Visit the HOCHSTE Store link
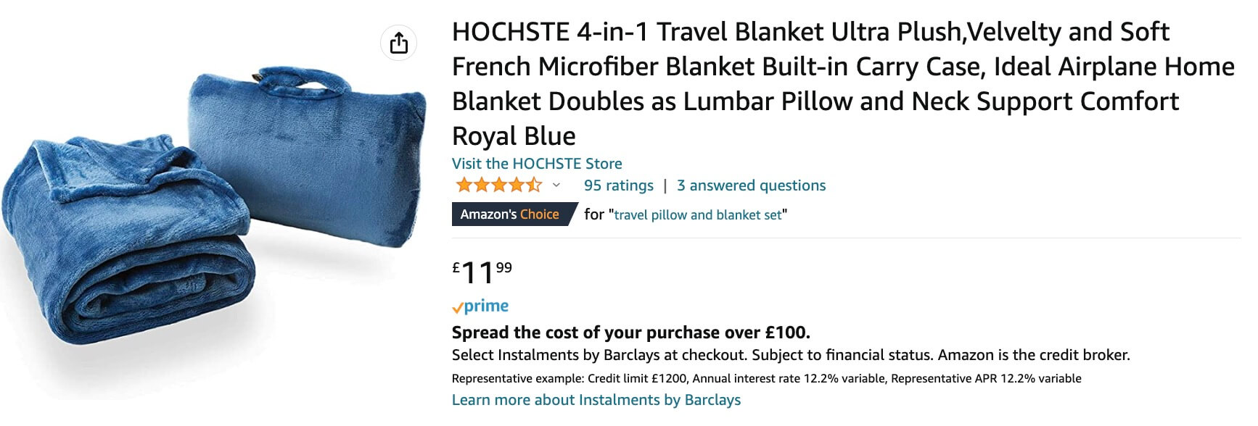 tap(537, 164)
